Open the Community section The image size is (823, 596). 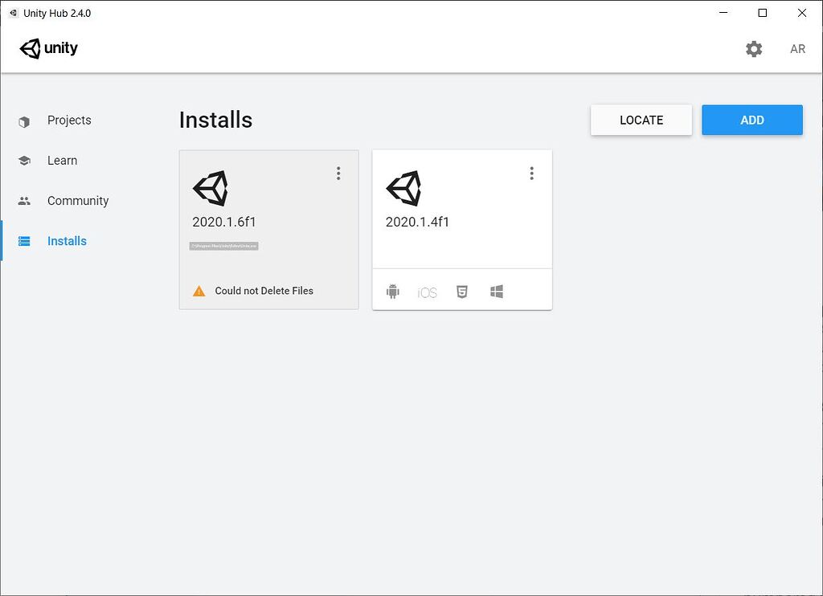tap(77, 200)
